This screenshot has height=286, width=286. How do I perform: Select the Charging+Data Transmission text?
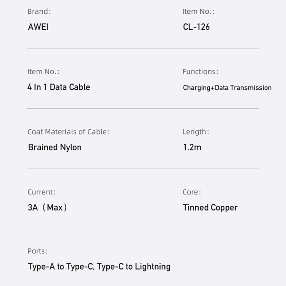click(227, 88)
